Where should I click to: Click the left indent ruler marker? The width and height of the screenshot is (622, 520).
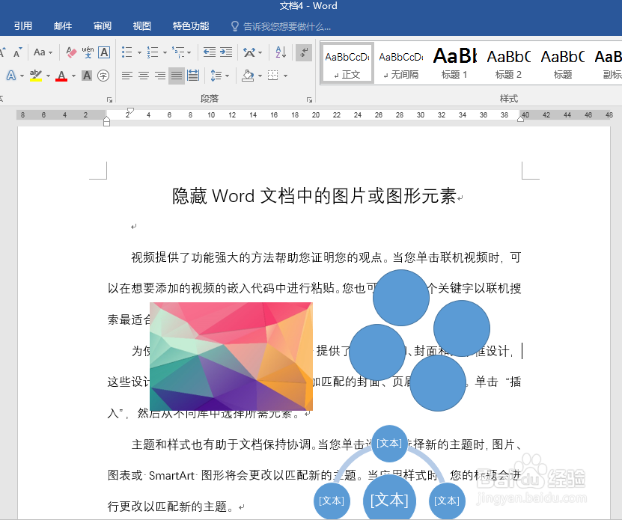[x=106, y=123]
